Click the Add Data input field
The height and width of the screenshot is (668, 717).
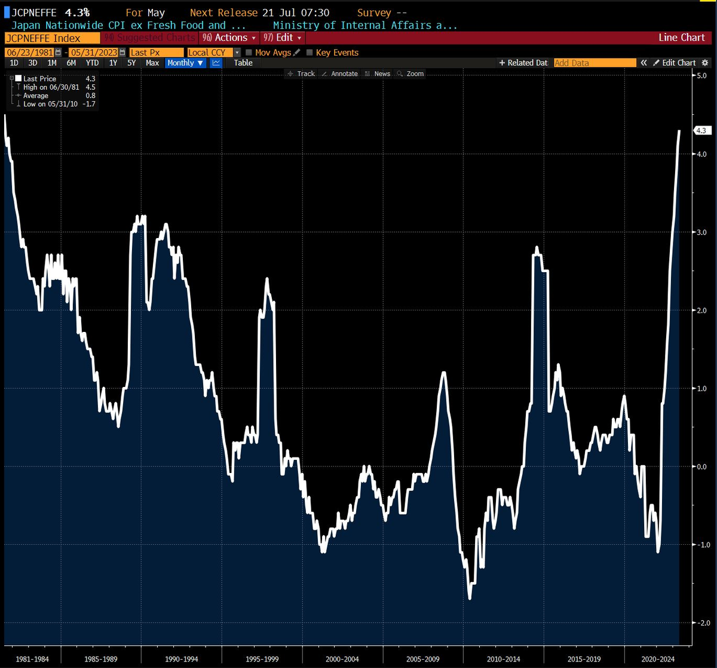pyautogui.click(x=595, y=63)
